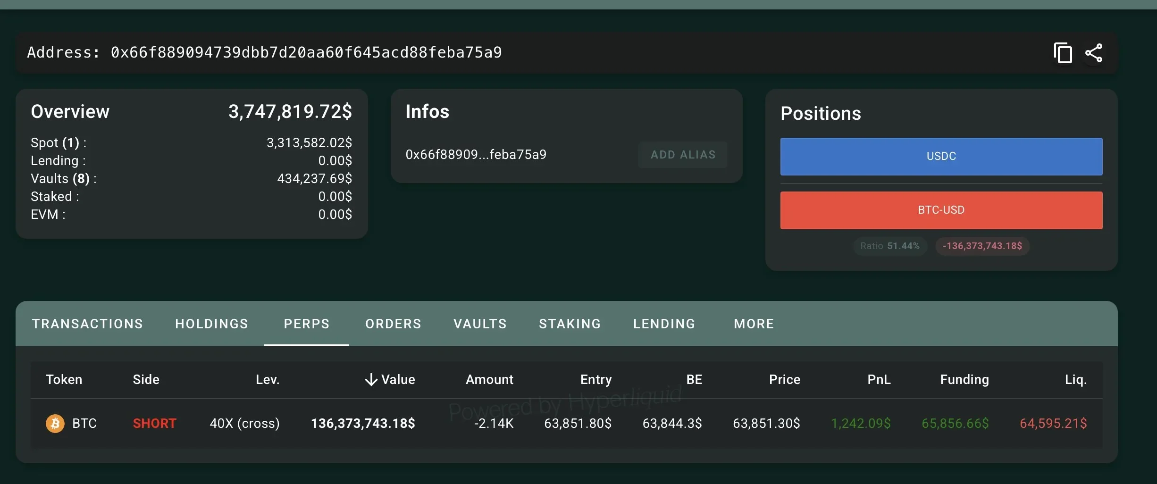Click the -136,373,743.18$ position chip

point(982,246)
